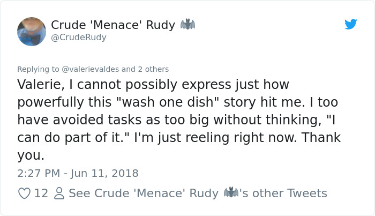Click the person silhouette icon
This screenshot has width=375, height=216.
point(58,193)
